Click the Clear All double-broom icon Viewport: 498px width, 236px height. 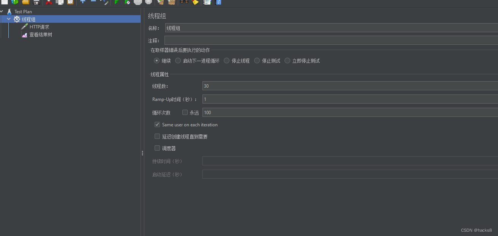(x=171, y=2)
